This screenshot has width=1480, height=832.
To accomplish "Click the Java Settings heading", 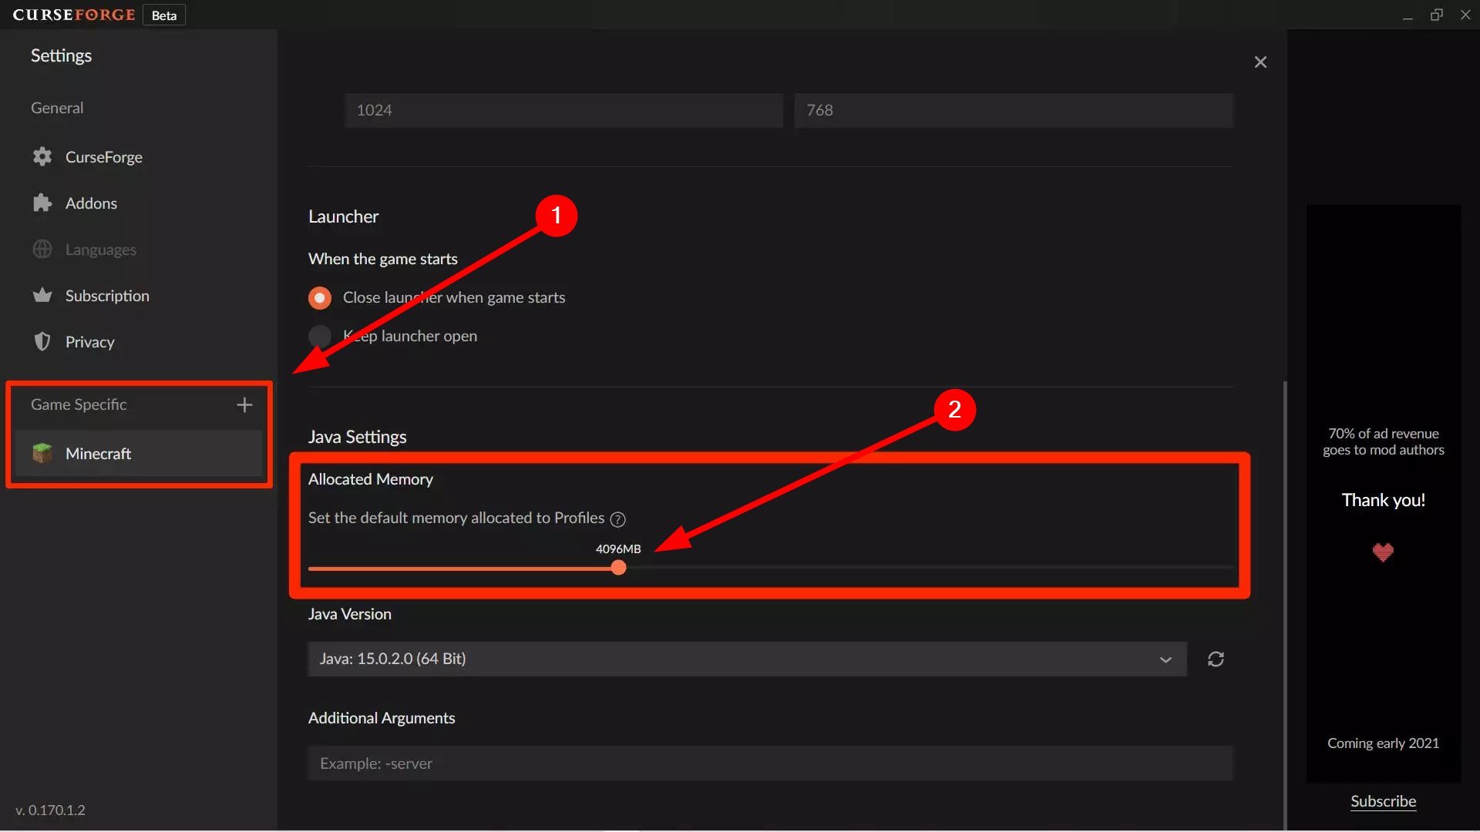I will coord(358,437).
